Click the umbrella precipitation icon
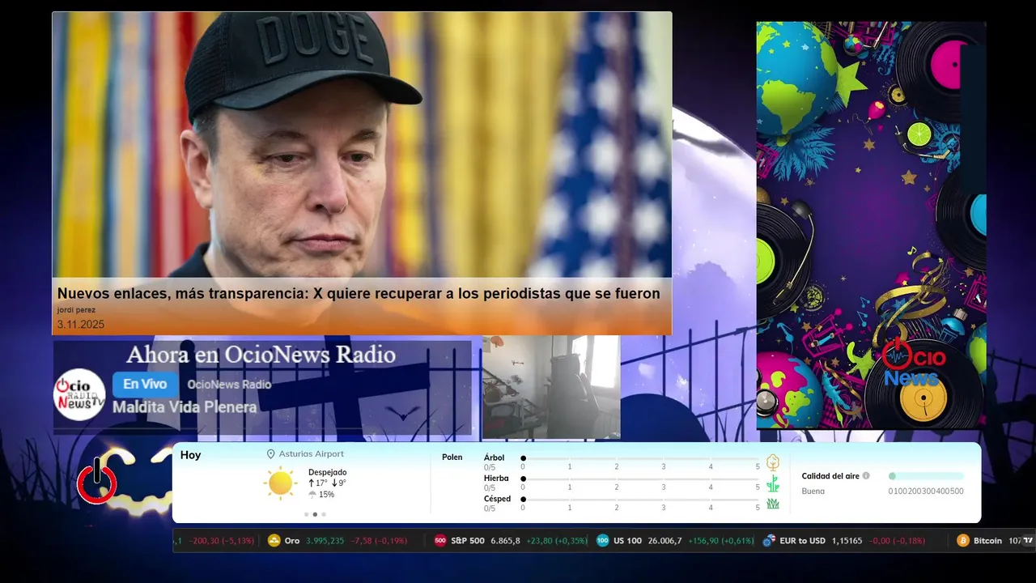The width and height of the screenshot is (1036, 583). pos(312,495)
